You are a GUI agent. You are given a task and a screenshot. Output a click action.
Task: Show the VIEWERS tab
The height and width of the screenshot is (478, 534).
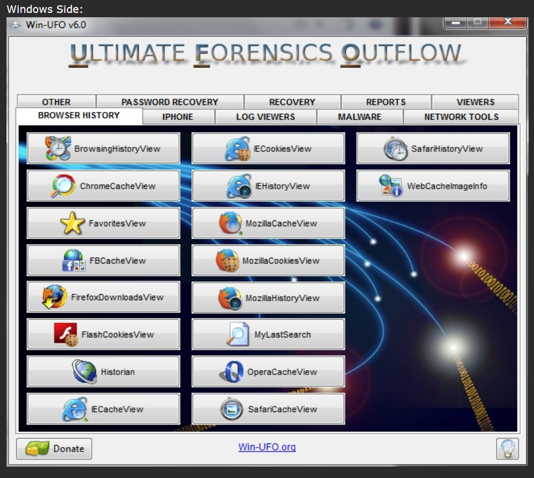475,102
